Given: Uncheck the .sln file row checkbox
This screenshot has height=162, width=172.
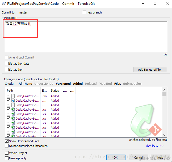Looking at the screenshot, I should point(8,96).
